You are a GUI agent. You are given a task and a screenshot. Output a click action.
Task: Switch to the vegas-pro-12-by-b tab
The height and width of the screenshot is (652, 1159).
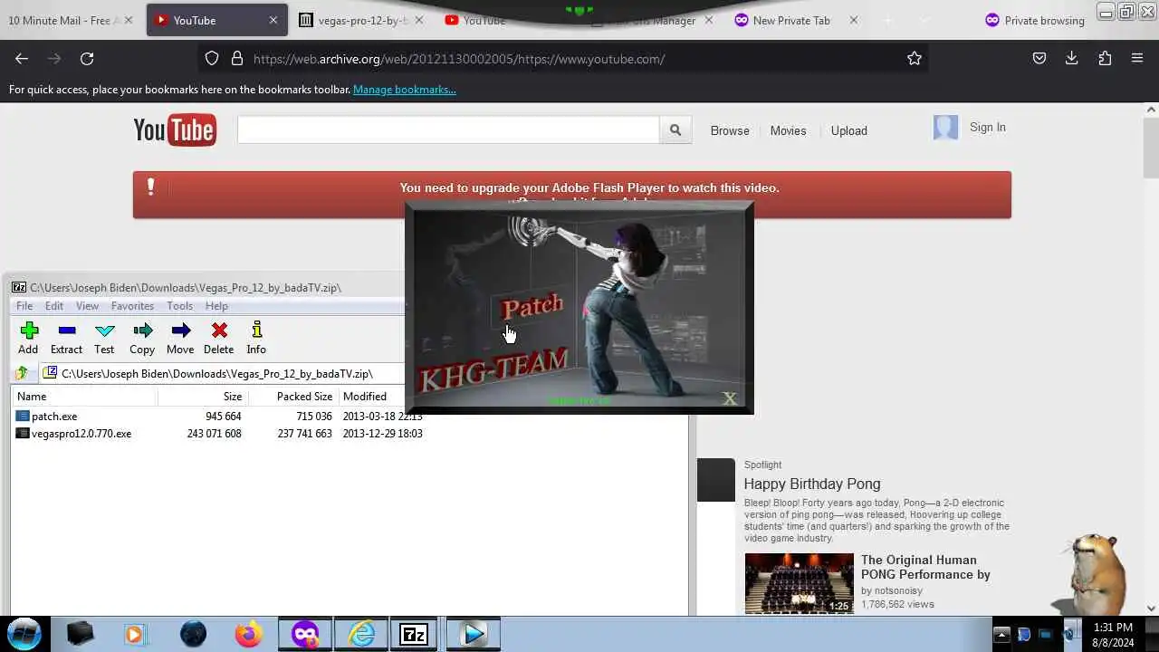point(362,20)
